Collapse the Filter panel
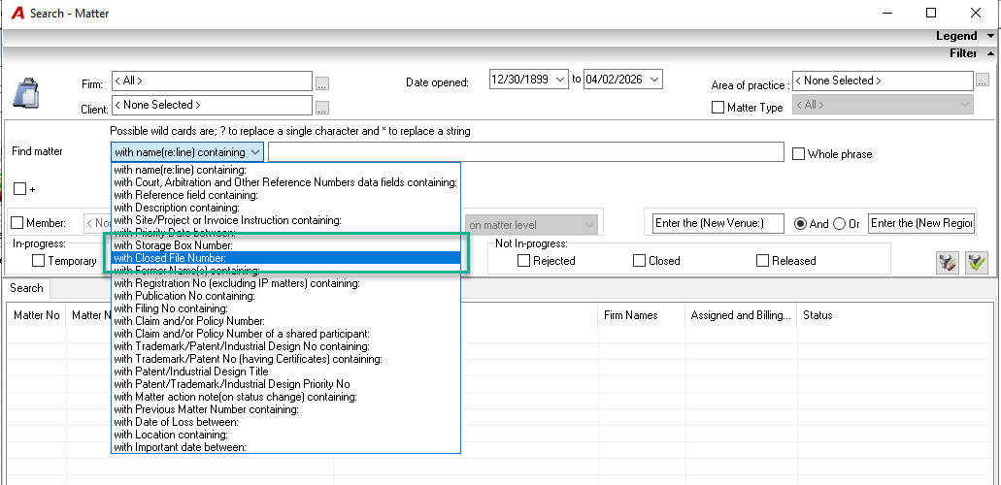This screenshot has height=485, width=1001. click(x=990, y=53)
